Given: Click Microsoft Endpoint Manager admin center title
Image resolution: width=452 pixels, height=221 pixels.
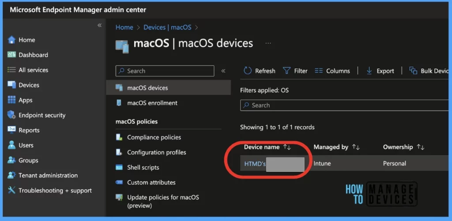Looking at the screenshot, I should 78,10.
